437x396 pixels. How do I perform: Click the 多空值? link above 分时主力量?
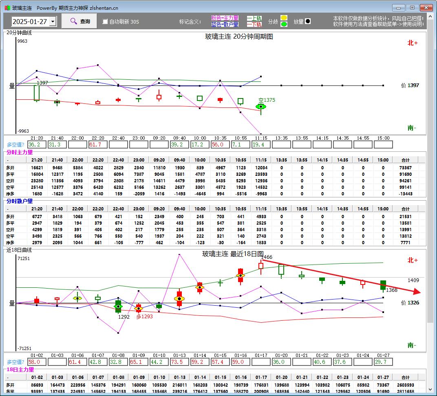[15, 144]
